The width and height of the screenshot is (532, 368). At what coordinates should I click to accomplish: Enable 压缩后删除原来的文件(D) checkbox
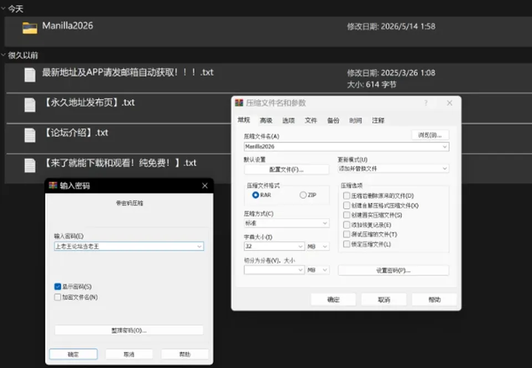coord(346,196)
